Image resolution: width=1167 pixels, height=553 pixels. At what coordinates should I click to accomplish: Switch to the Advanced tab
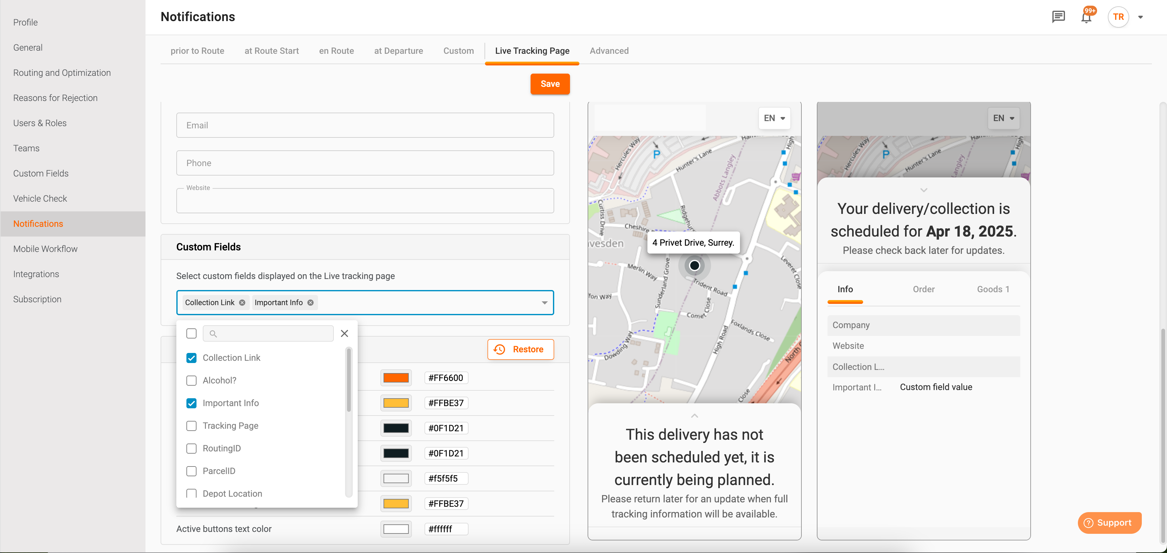click(x=609, y=51)
